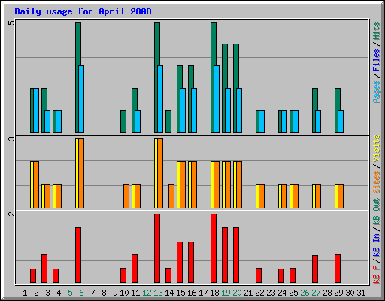This screenshot has width=385, height=301.
Task: Click the green Hits bar for day 10
Action: click(x=123, y=121)
